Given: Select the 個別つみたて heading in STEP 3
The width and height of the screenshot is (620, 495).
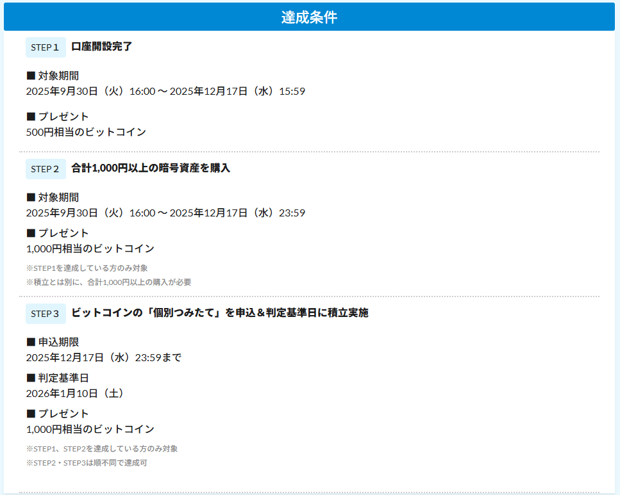Looking at the screenshot, I should click(x=219, y=313).
